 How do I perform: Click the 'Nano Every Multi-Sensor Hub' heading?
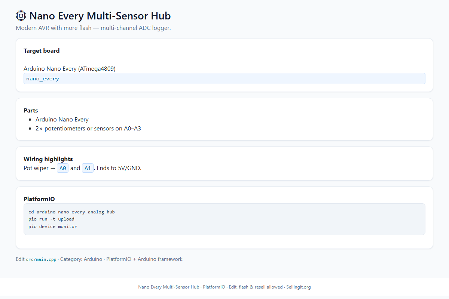pyautogui.click(x=100, y=16)
